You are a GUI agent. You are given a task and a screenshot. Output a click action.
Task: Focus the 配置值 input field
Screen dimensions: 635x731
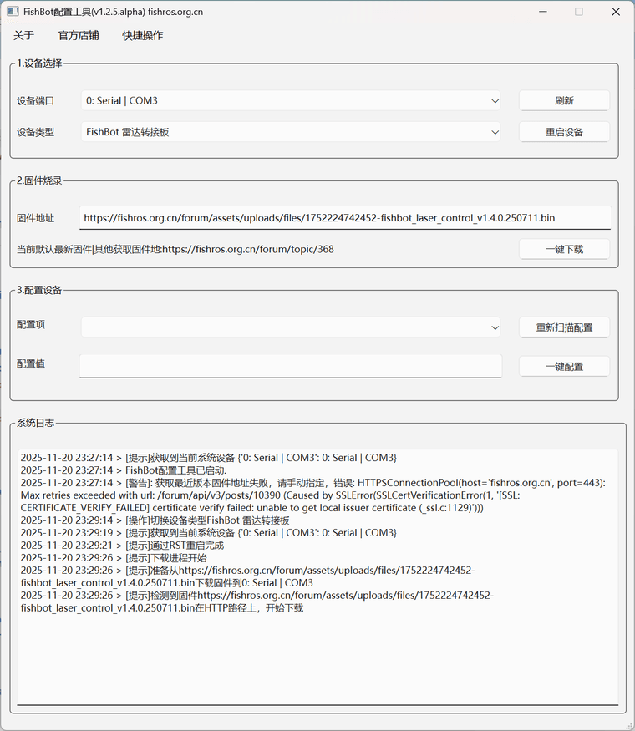[291, 367]
